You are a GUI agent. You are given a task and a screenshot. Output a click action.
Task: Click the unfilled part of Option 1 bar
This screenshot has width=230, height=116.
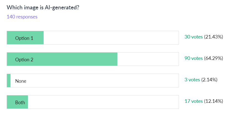point(110,38)
